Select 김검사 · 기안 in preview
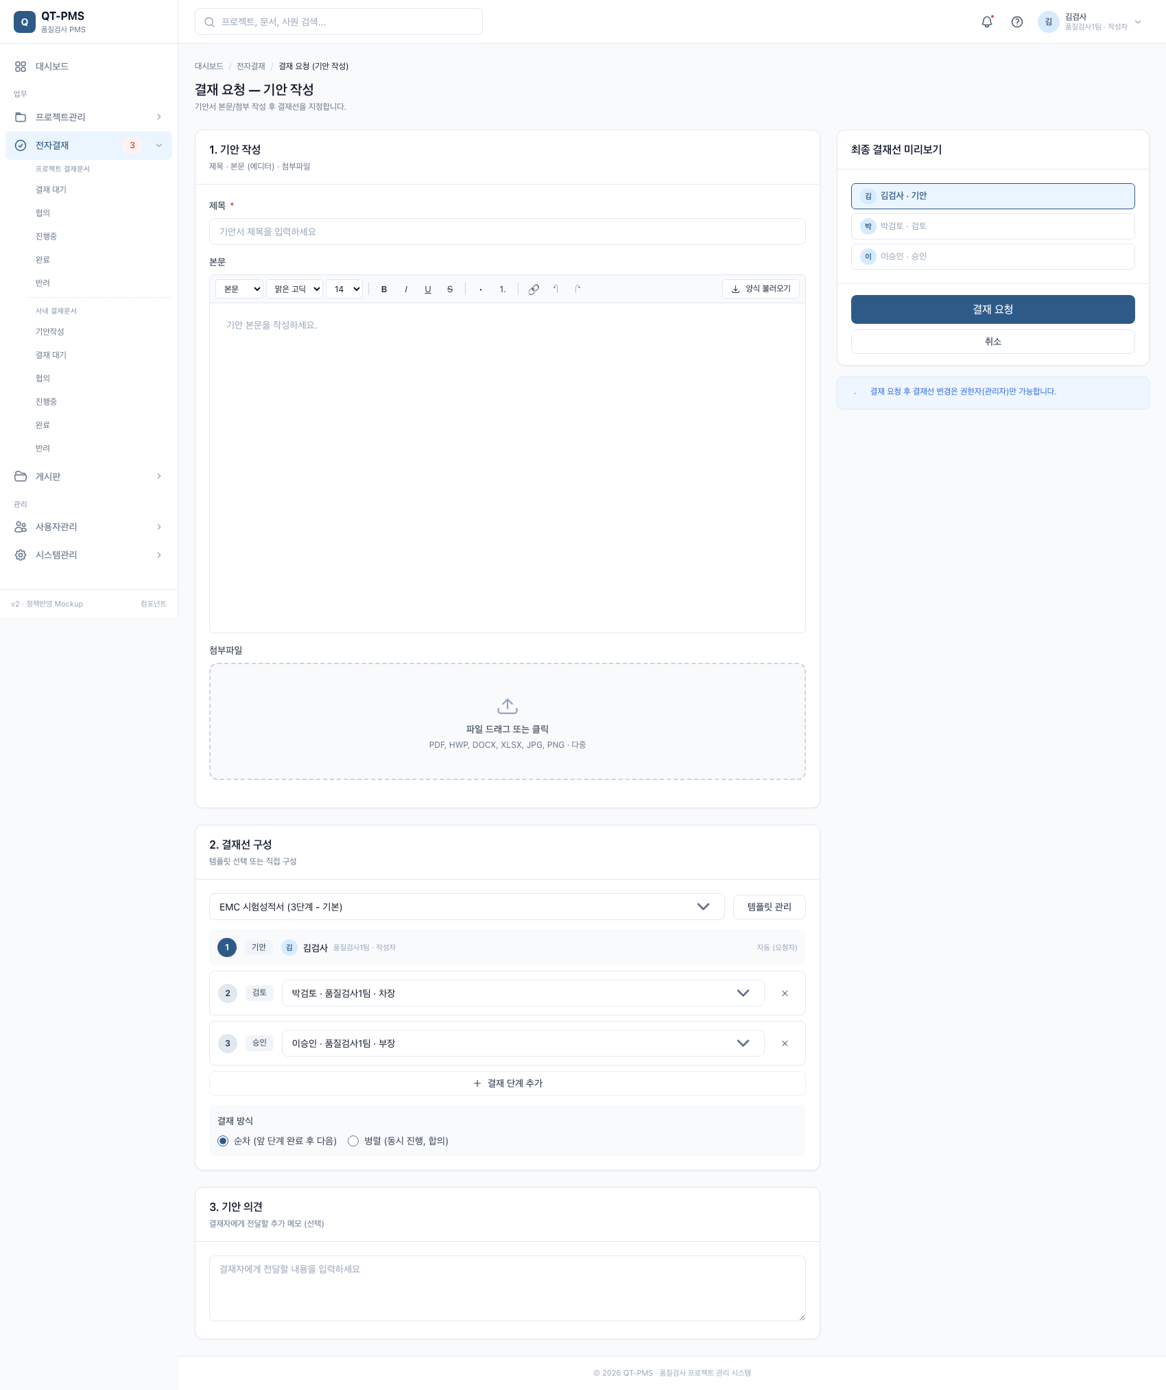Image resolution: width=1166 pixels, height=1390 pixels. pos(992,196)
